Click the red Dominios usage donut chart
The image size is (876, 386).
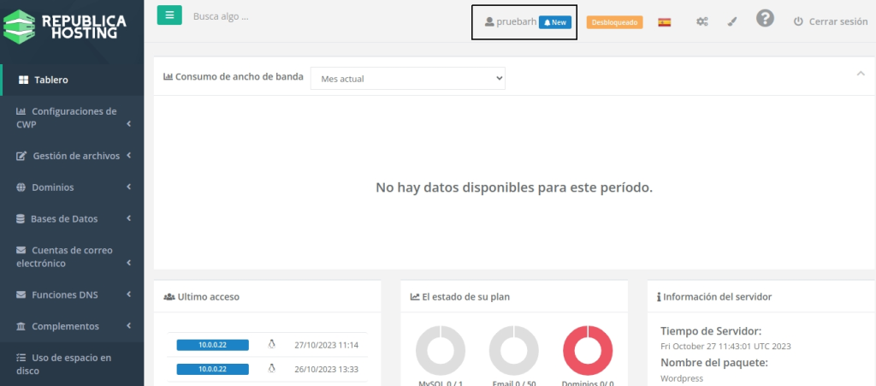588,351
